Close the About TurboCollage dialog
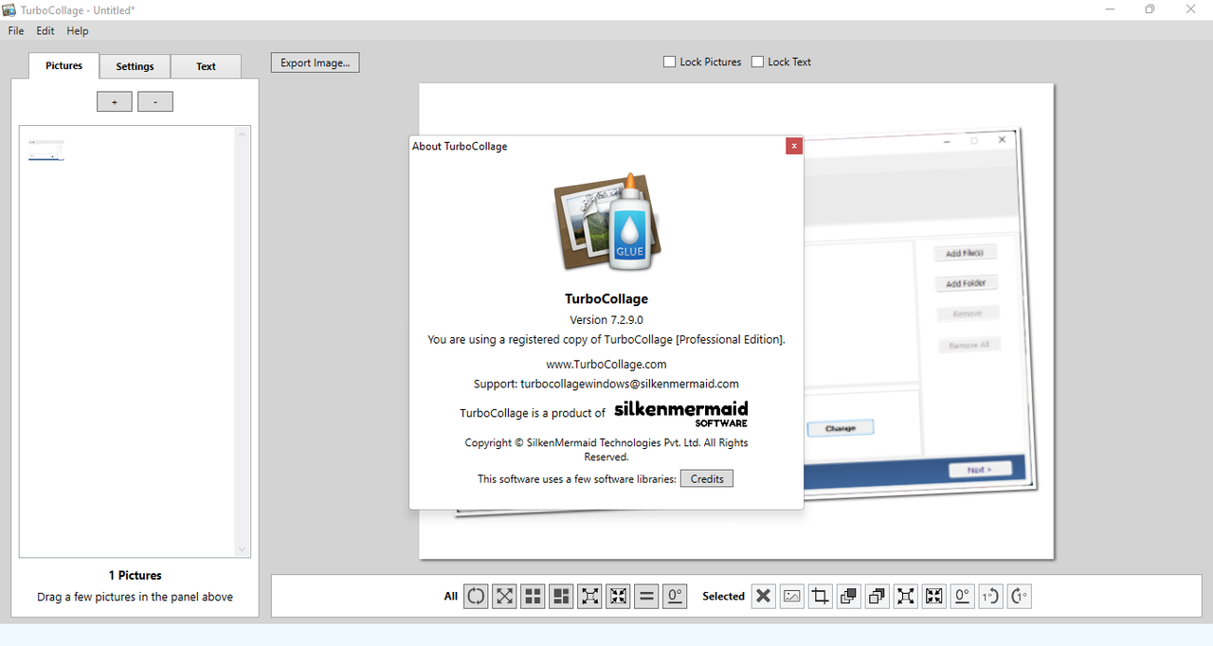 point(794,146)
